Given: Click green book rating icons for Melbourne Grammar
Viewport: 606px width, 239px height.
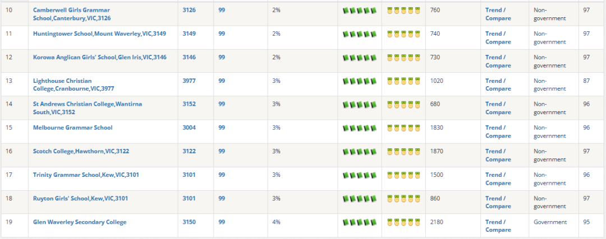Looking at the screenshot, I should (360, 128).
